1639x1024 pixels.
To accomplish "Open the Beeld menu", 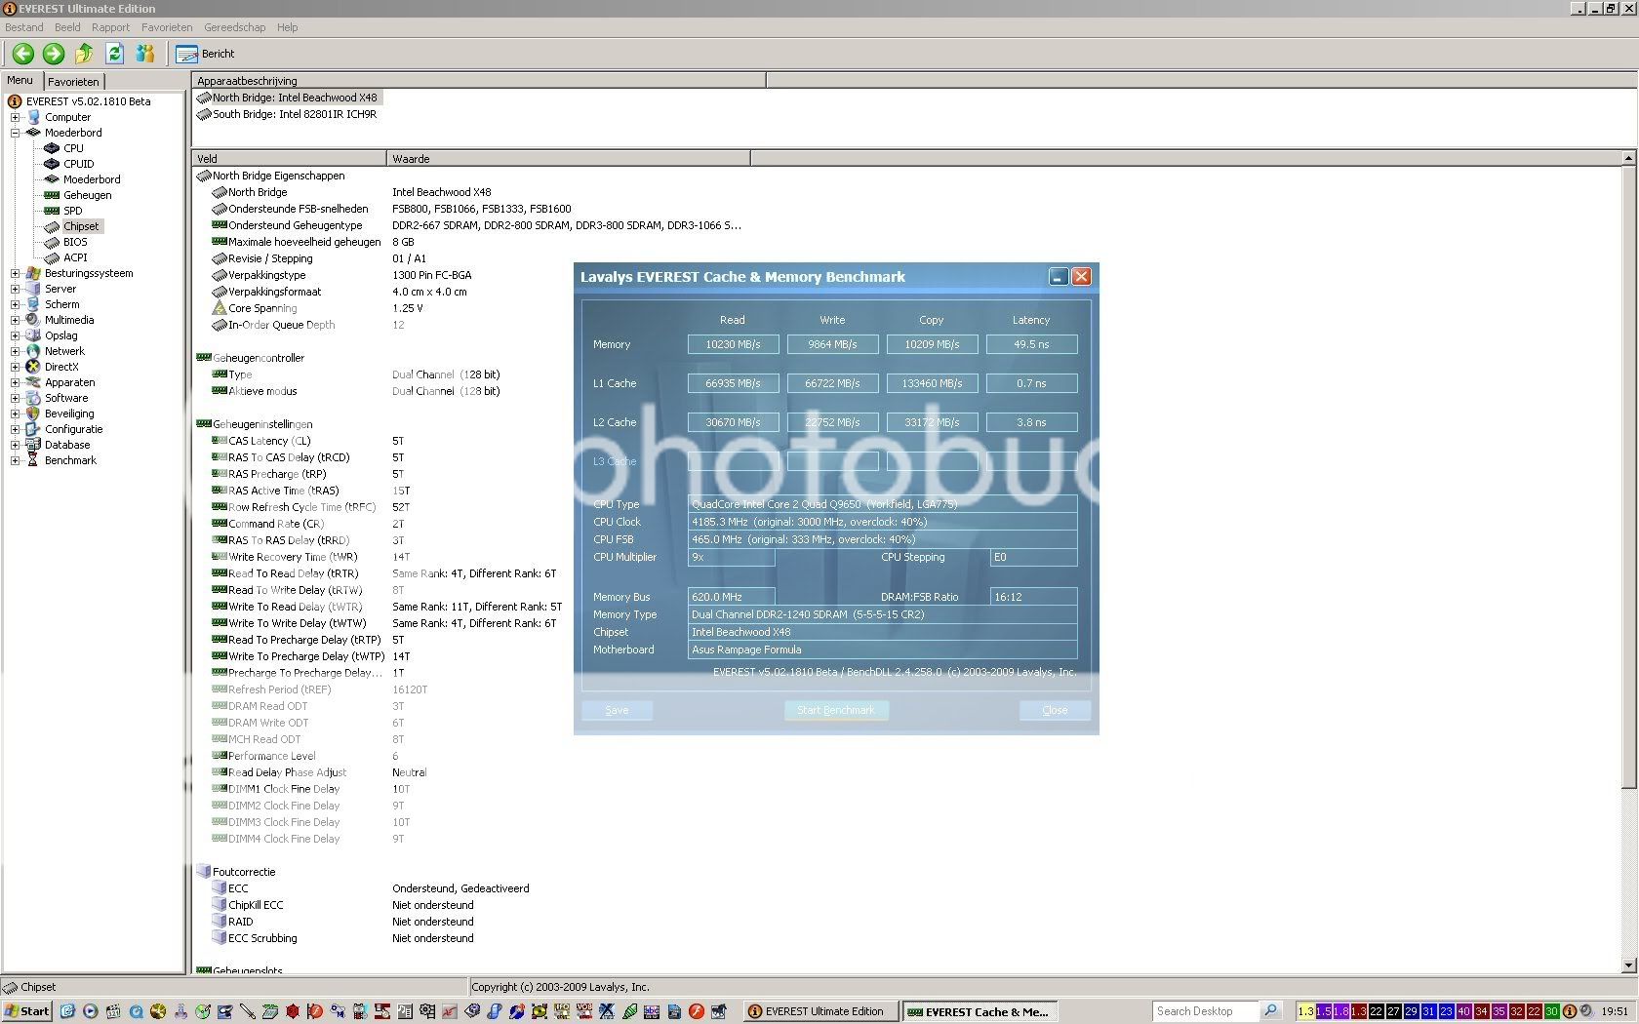I will click(67, 27).
